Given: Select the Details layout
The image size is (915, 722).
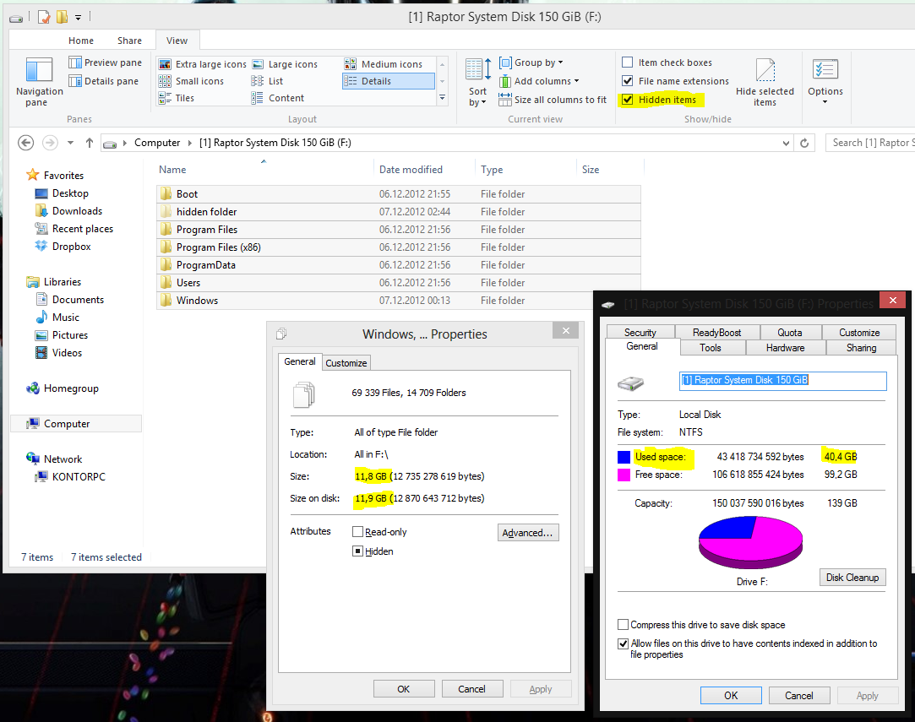Looking at the screenshot, I should (x=389, y=81).
